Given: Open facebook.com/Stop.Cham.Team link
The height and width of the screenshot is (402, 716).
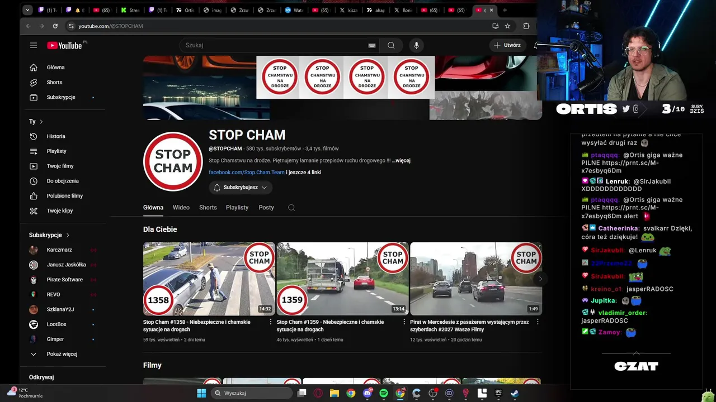Looking at the screenshot, I should point(247,173).
